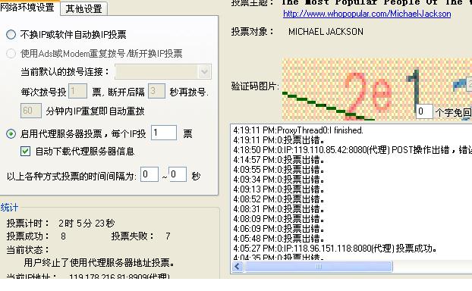The height and width of the screenshot is (291, 472).
Task: Click the 投票失败 count 7
Action: click(x=168, y=236)
